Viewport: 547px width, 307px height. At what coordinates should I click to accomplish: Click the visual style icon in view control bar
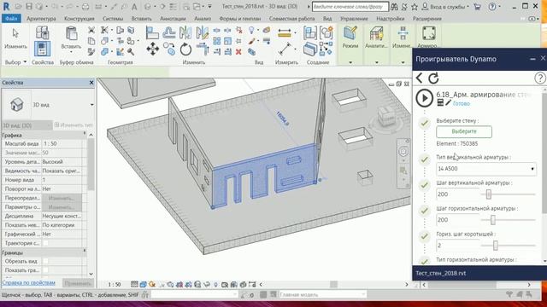(143, 284)
